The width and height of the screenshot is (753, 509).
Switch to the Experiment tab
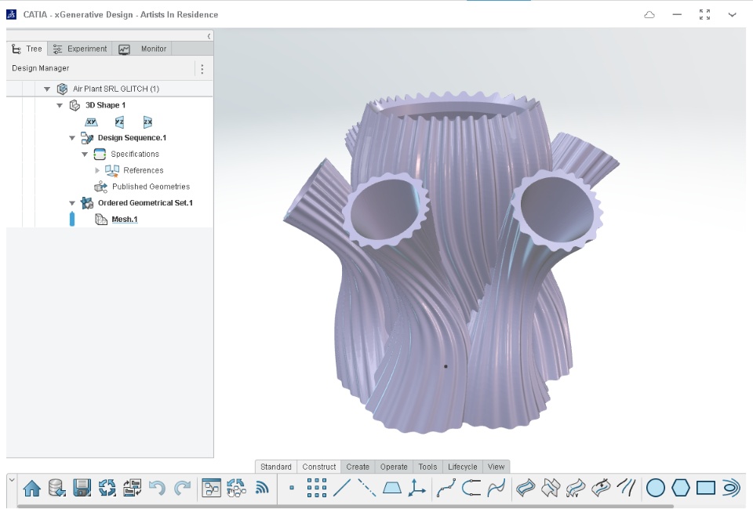[80, 49]
